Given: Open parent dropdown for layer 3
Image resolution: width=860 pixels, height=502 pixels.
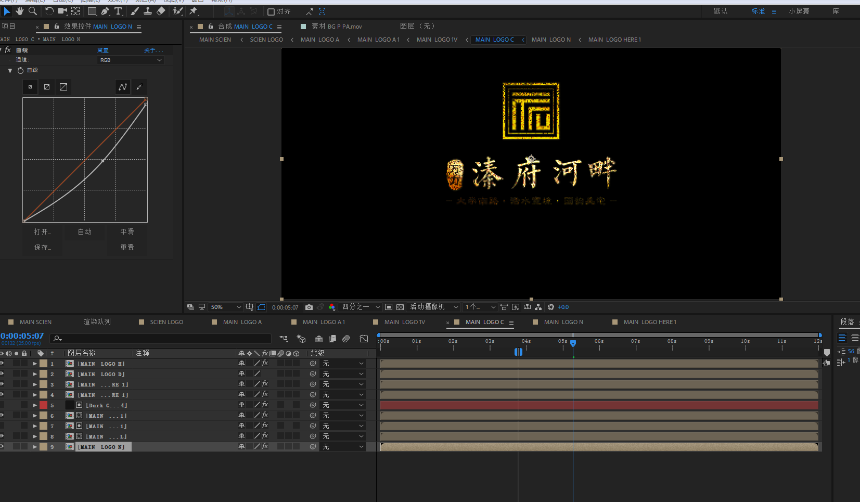Looking at the screenshot, I should pyautogui.click(x=343, y=384).
